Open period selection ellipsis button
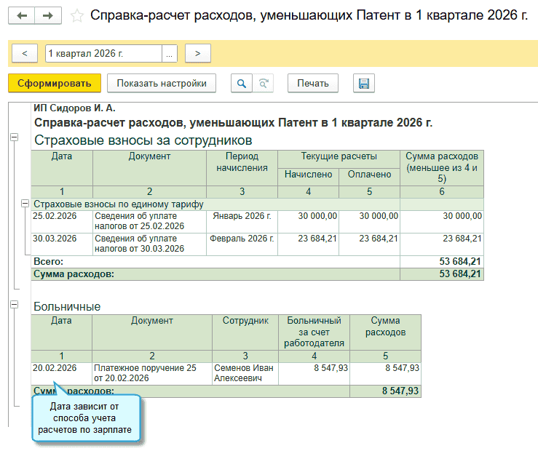 [169, 53]
